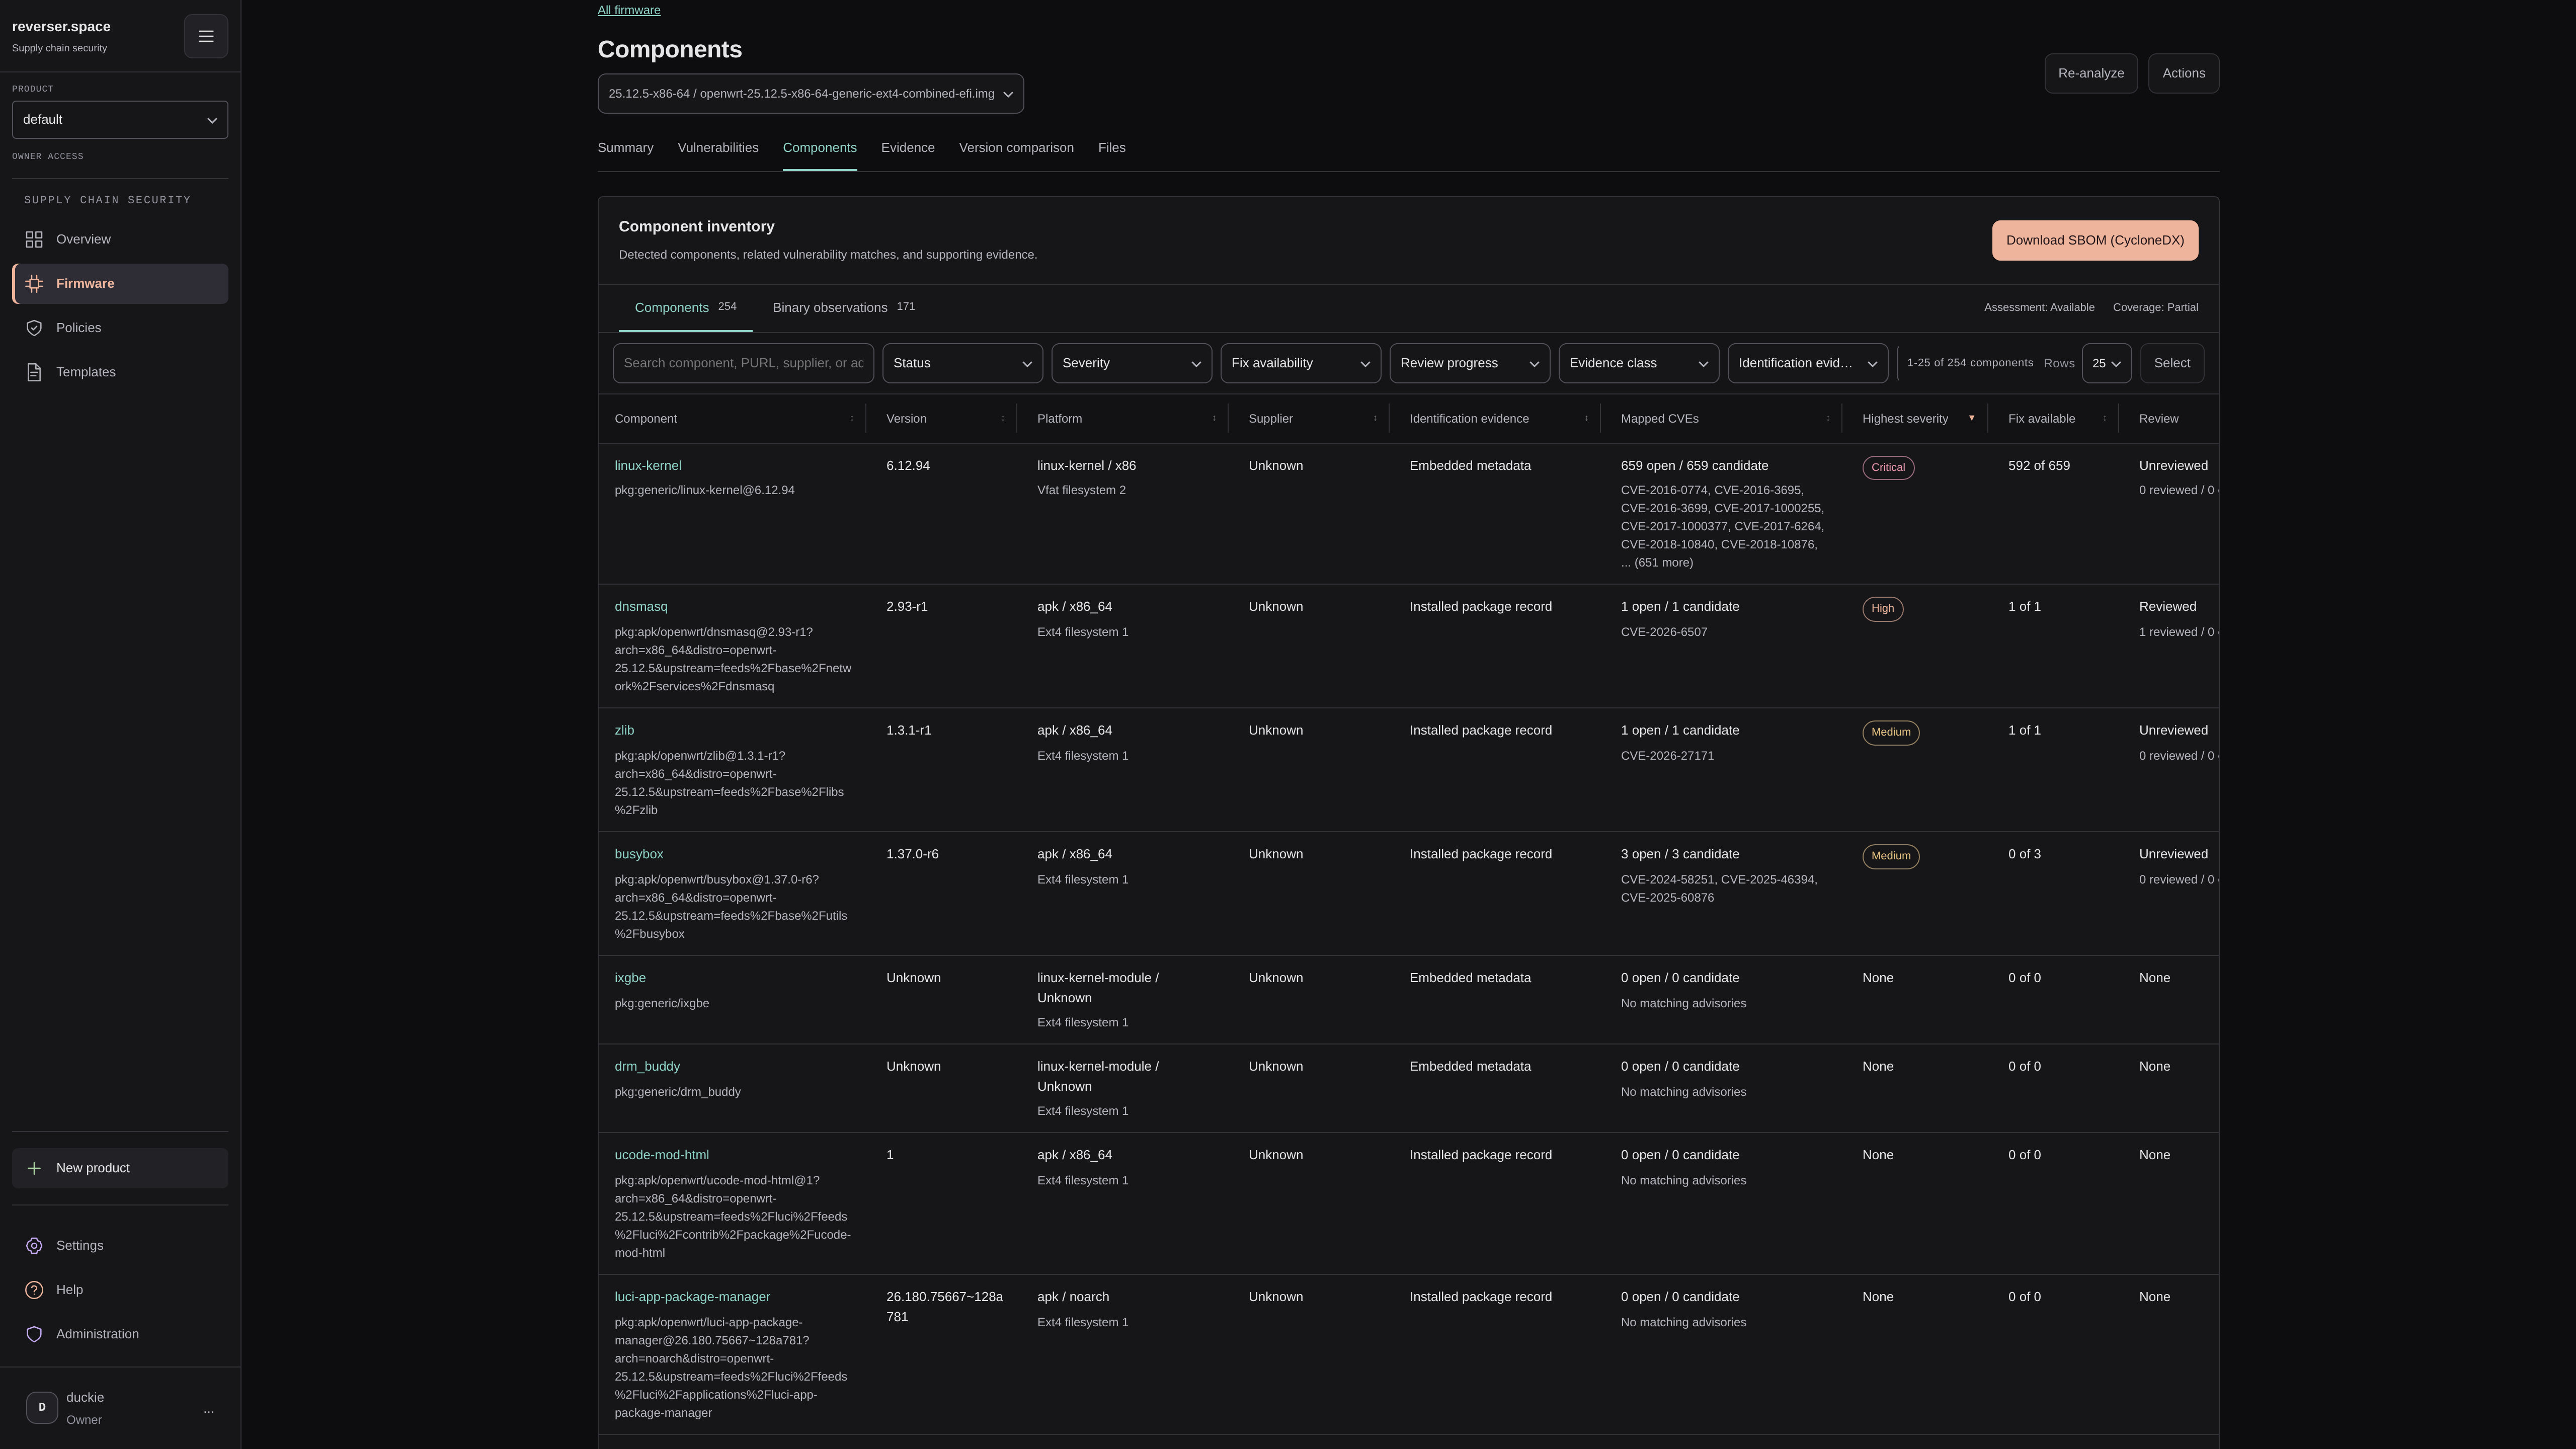Switch to the Version comparison tab
Image resolution: width=2576 pixels, height=1449 pixels.
pos(1016,148)
